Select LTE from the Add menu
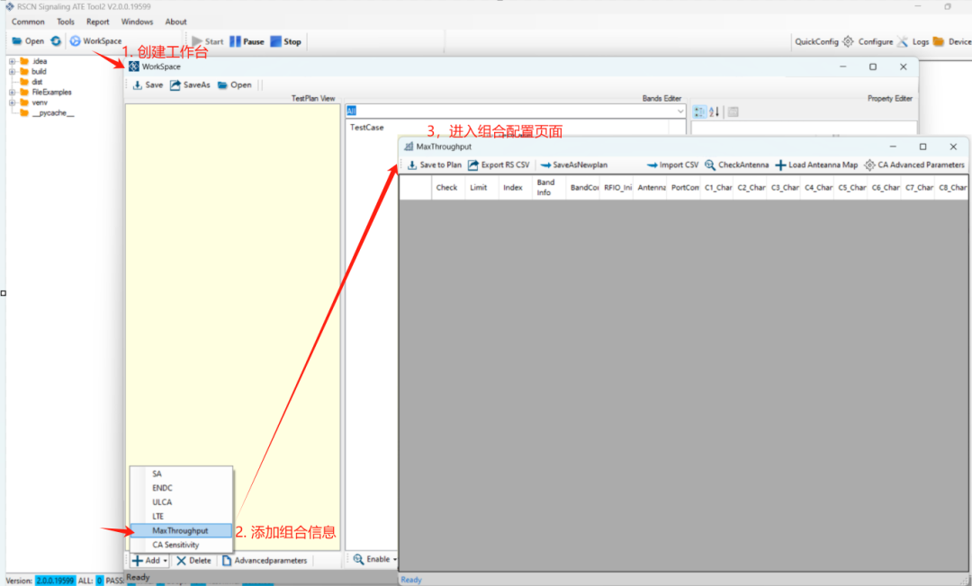 (181, 517)
